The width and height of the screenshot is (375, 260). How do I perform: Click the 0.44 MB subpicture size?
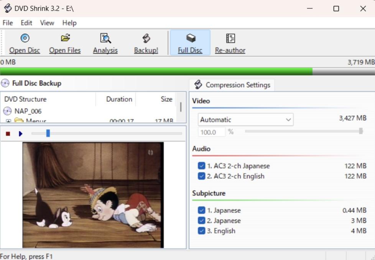tap(354, 210)
